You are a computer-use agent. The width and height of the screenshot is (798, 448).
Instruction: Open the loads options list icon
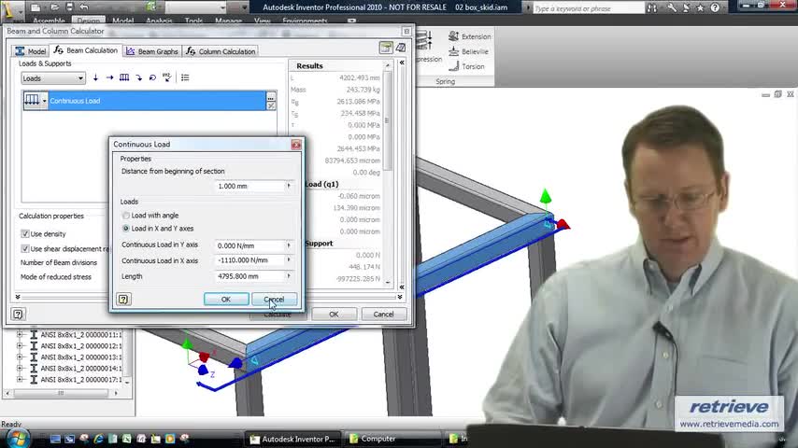(x=185, y=77)
